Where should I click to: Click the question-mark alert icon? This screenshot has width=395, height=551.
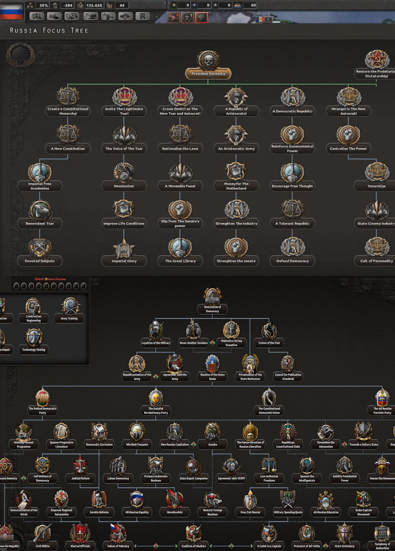pyautogui.click(x=187, y=17)
